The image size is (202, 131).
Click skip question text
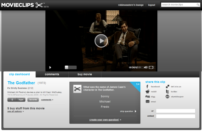(126, 111)
